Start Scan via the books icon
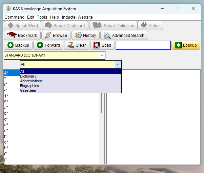The width and height of the screenshot is (204, 173). (97, 45)
